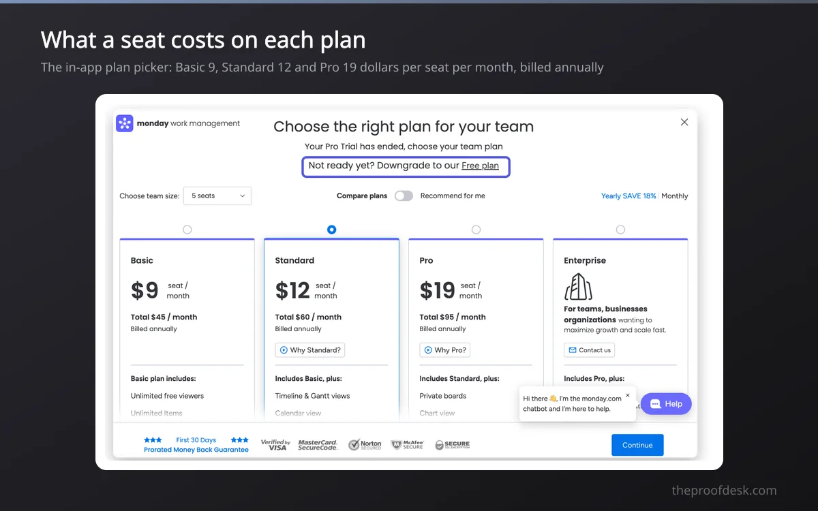The image size is (818, 511).
Task: Click 'Total $45 / month' text
Action: (164, 317)
